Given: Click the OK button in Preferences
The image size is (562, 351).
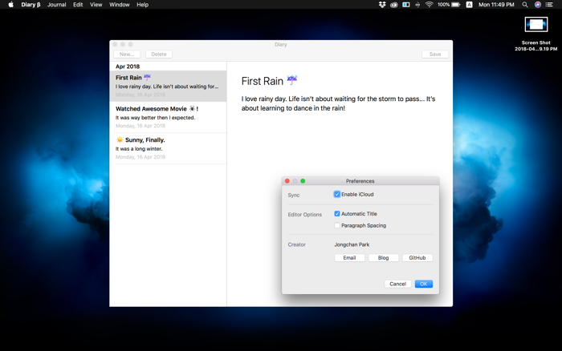Looking at the screenshot, I should click(x=424, y=284).
